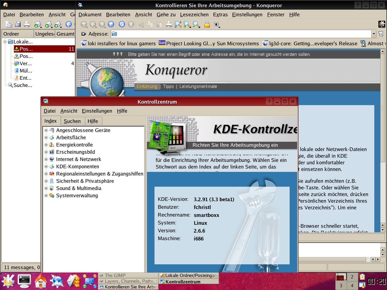This screenshot has height=290, width=387.
Task: Open the Leistungsmerkmale link on Konqueror page
Action: (x=198, y=86)
